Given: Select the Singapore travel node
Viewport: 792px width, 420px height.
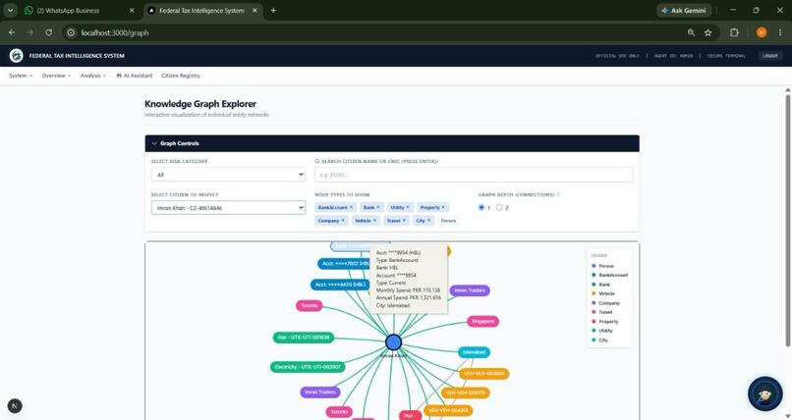Looking at the screenshot, I should pos(482,321).
